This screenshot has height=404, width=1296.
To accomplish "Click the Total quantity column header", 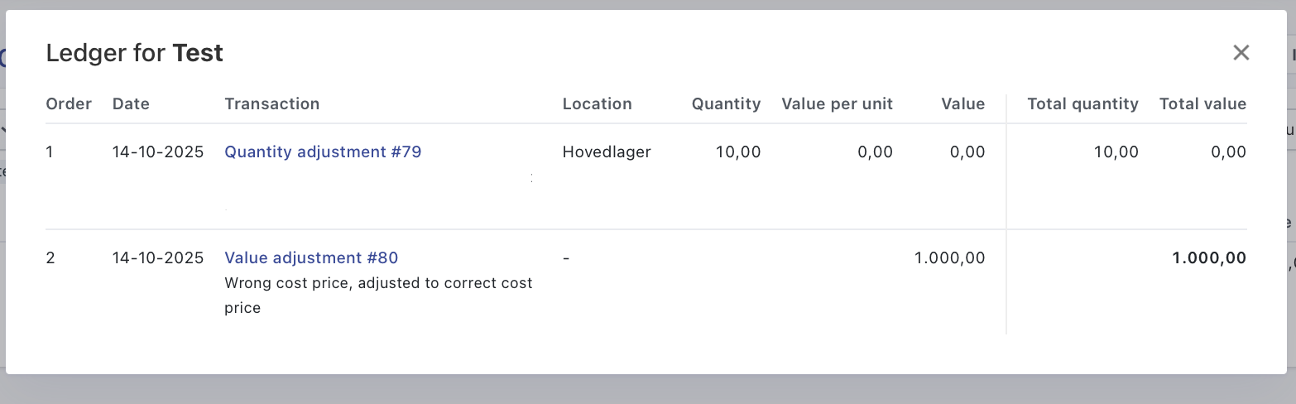I will pyautogui.click(x=1082, y=104).
